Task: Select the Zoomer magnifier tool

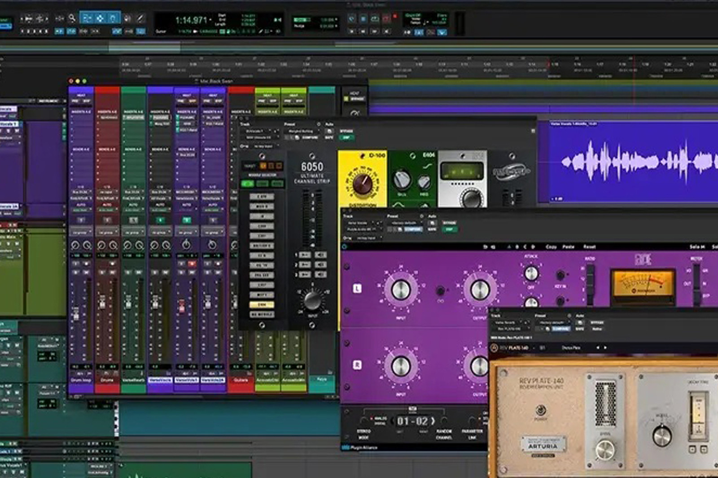Action: (x=72, y=18)
